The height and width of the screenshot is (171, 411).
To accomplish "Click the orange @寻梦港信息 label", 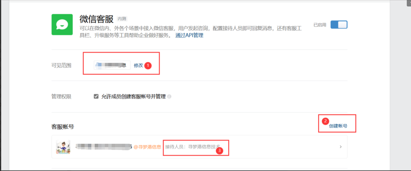I will (147, 147).
